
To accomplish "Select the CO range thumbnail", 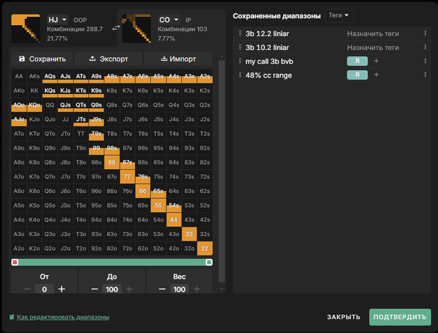I will 136,29.
